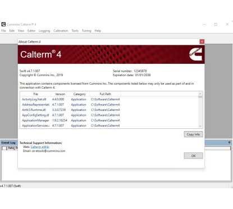This screenshot has width=233, height=209.
Task: Select the ActivityLog.Net.dll row
Action: point(71,99)
